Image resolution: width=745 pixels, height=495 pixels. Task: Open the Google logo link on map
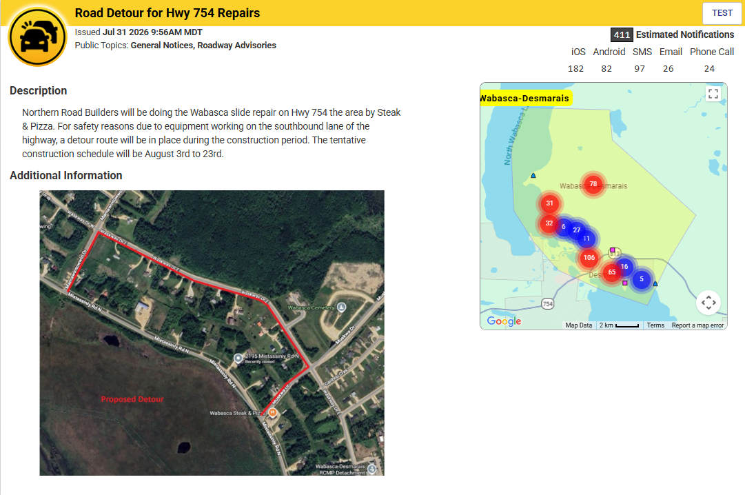tap(504, 321)
